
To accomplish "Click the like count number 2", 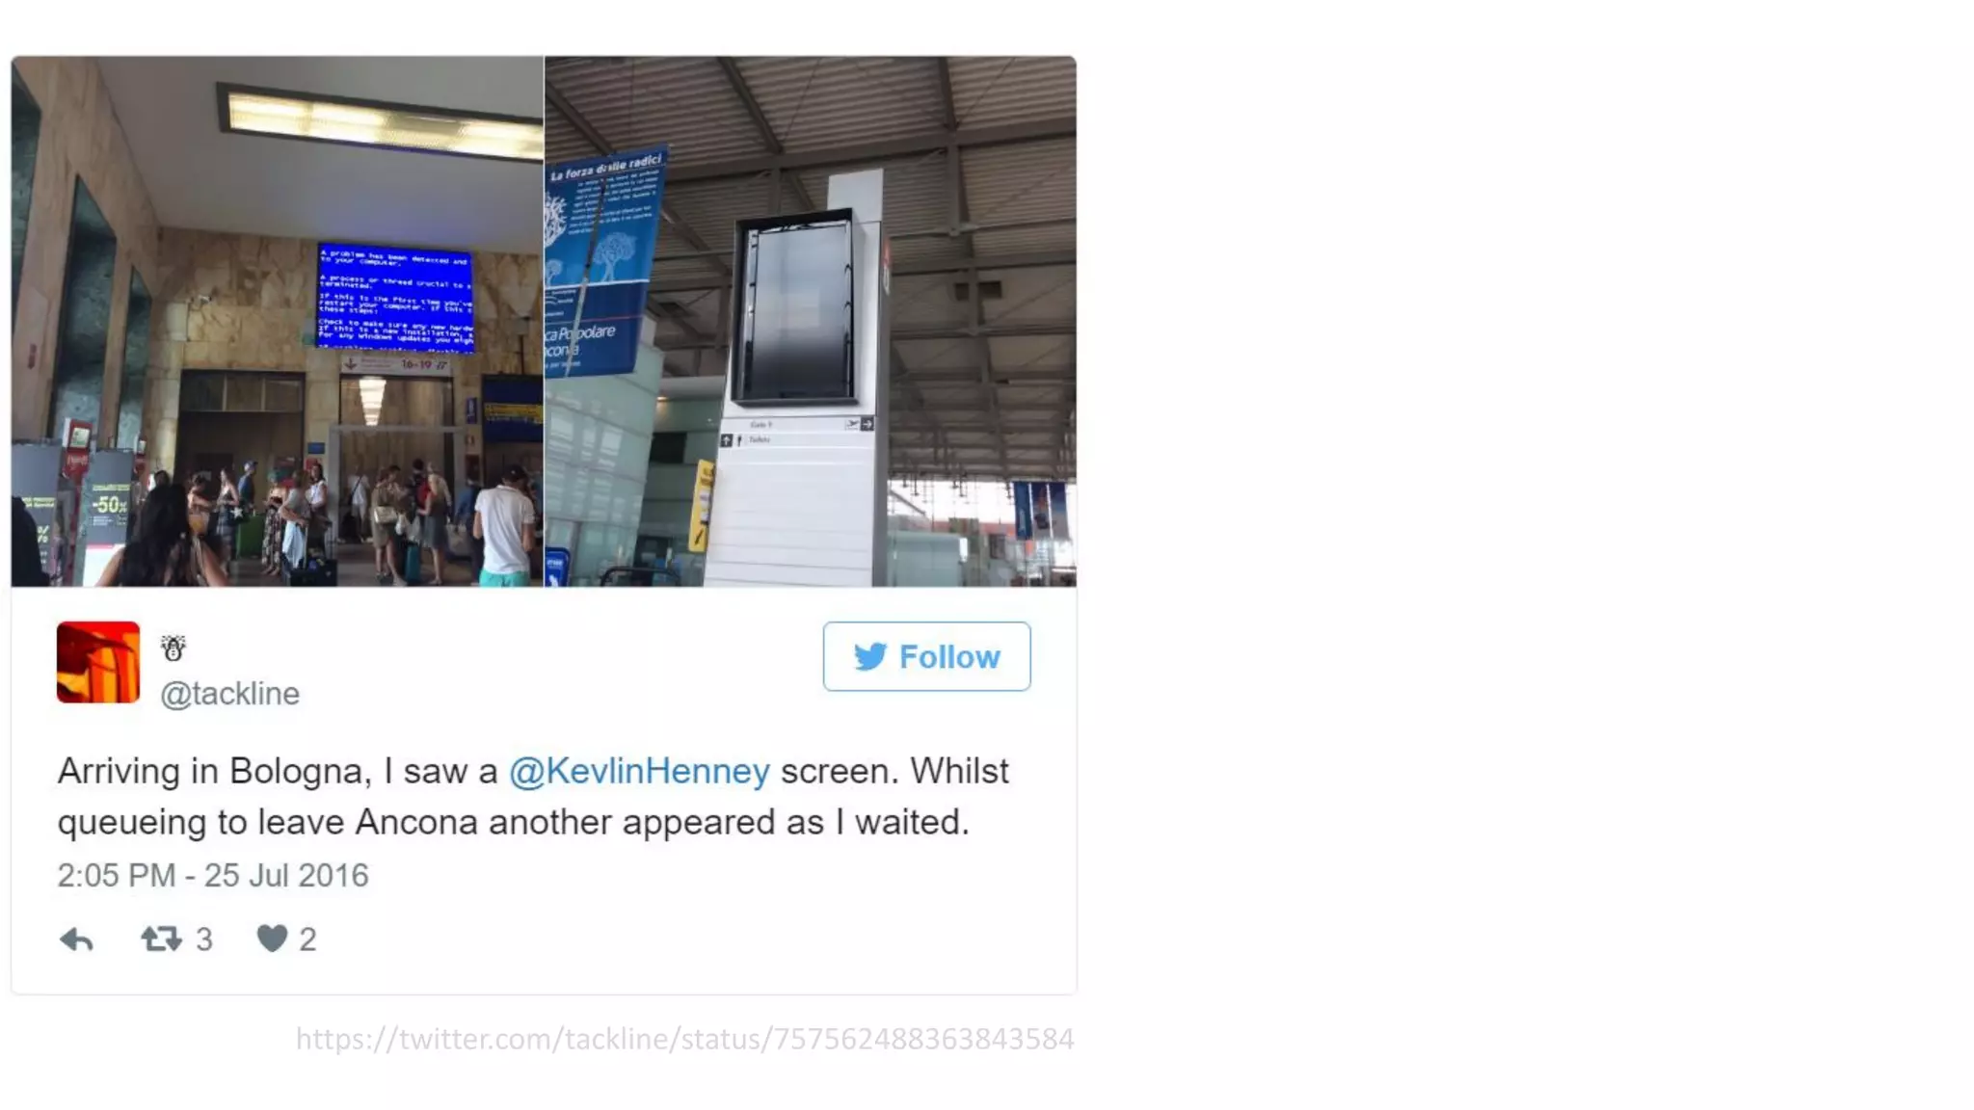I will (x=307, y=939).
